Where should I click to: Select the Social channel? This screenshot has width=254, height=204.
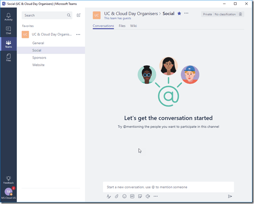(x=51, y=50)
